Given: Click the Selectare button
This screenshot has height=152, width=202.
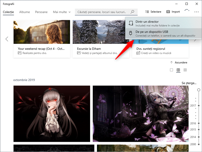Looking at the screenshot, I should (153, 12).
